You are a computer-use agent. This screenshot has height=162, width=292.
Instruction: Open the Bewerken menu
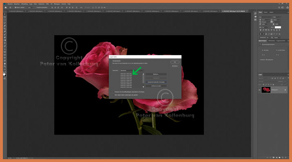pyautogui.click(x=17, y=4)
